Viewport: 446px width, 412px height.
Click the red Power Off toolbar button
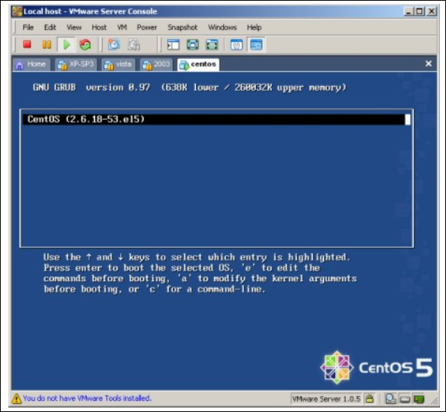pos(27,45)
